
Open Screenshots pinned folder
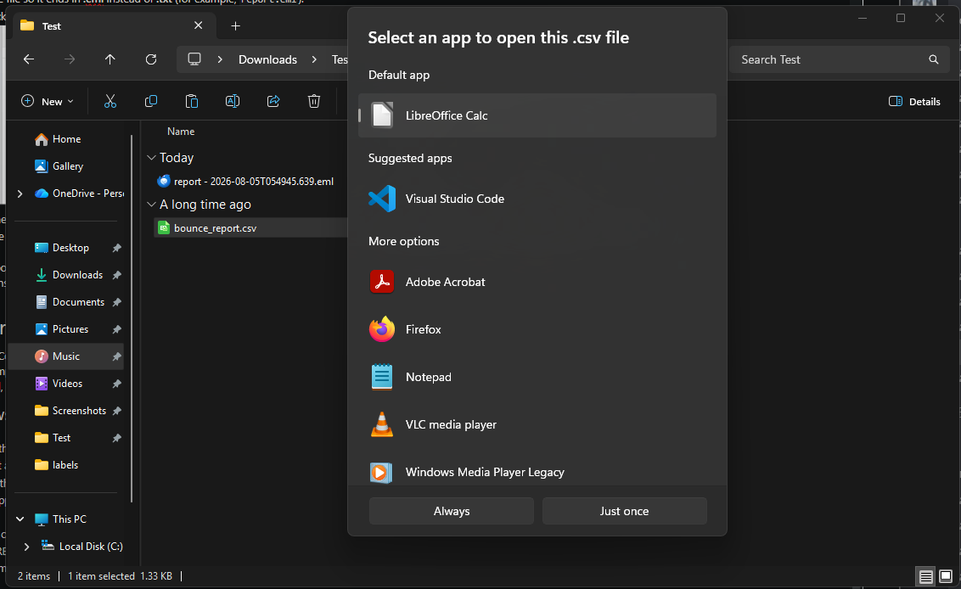(x=70, y=411)
